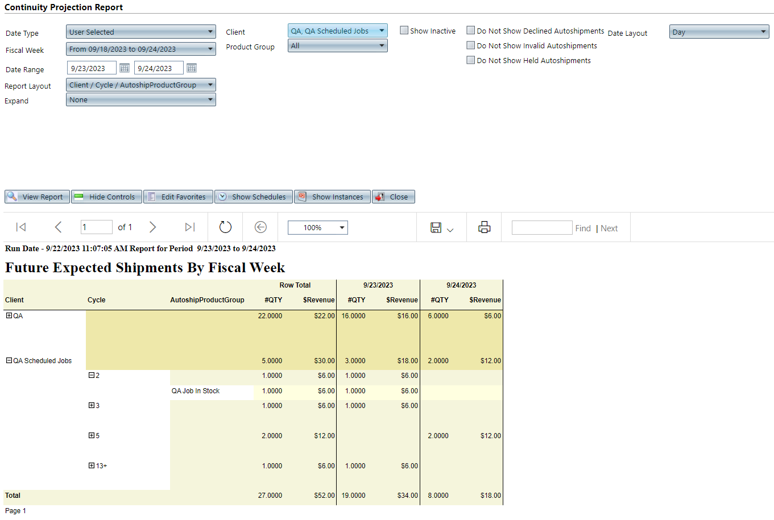The height and width of the screenshot is (520, 774).
Task: Click the Find text search field
Action: (x=542, y=227)
